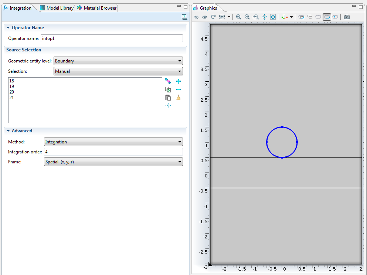Toggle the Hide Selected crossed-eye icon
This screenshot has height=275, width=367.
pos(196,17)
